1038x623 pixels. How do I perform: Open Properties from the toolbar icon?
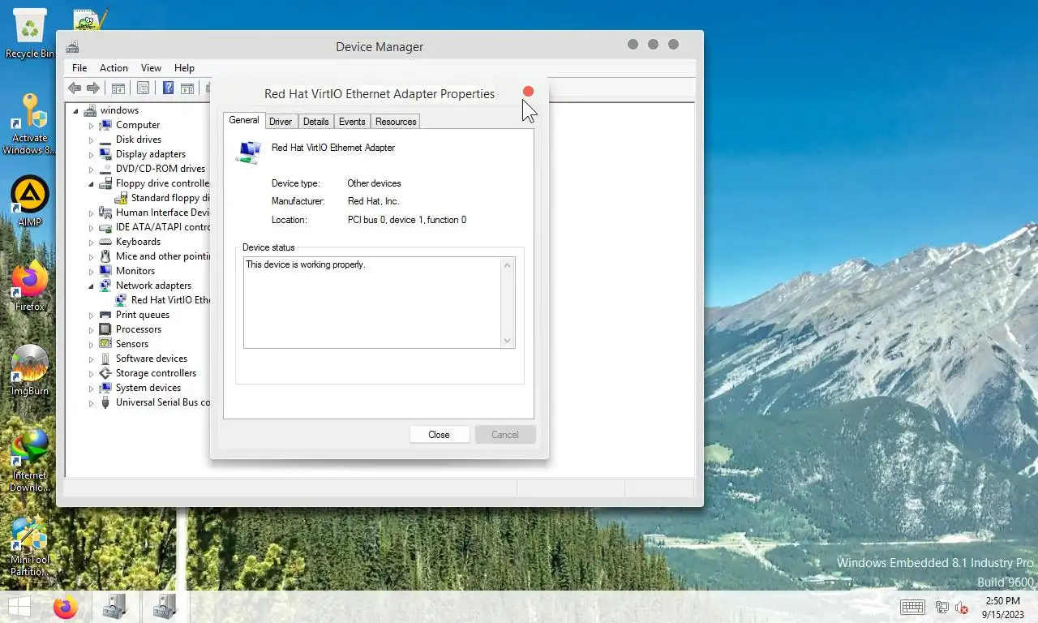click(x=143, y=88)
